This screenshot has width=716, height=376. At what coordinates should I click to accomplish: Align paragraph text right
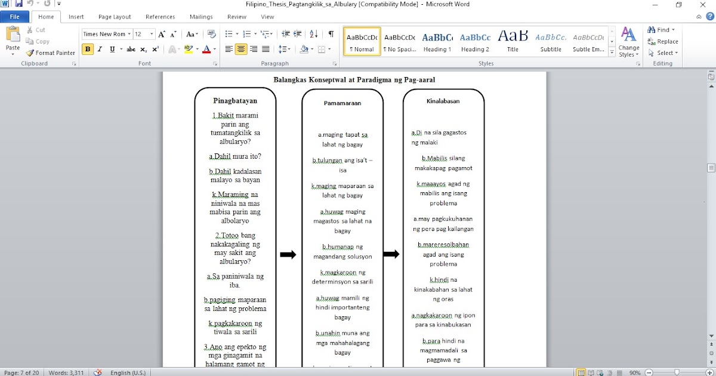(254, 50)
